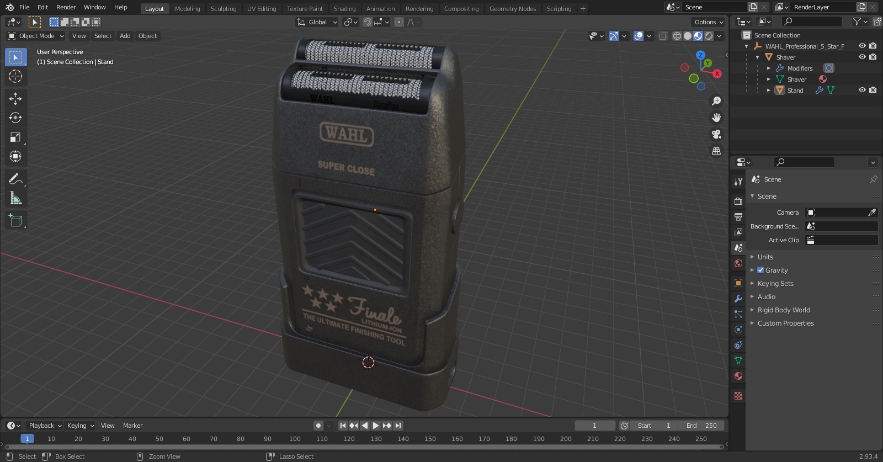Open the viewport Add menu

pyautogui.click(x=125, y=36)
